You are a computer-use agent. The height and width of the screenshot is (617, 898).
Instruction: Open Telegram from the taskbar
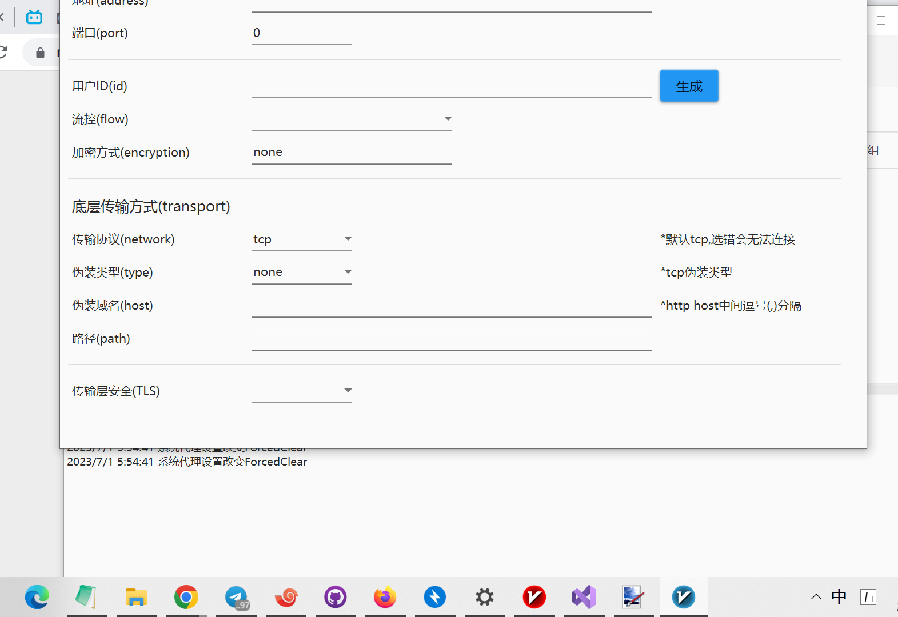[236, 598]
